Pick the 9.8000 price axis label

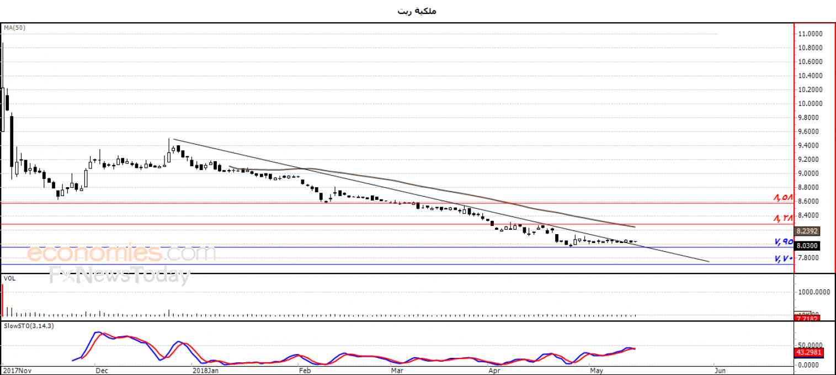pyautogui.click(x=810, y=118)
